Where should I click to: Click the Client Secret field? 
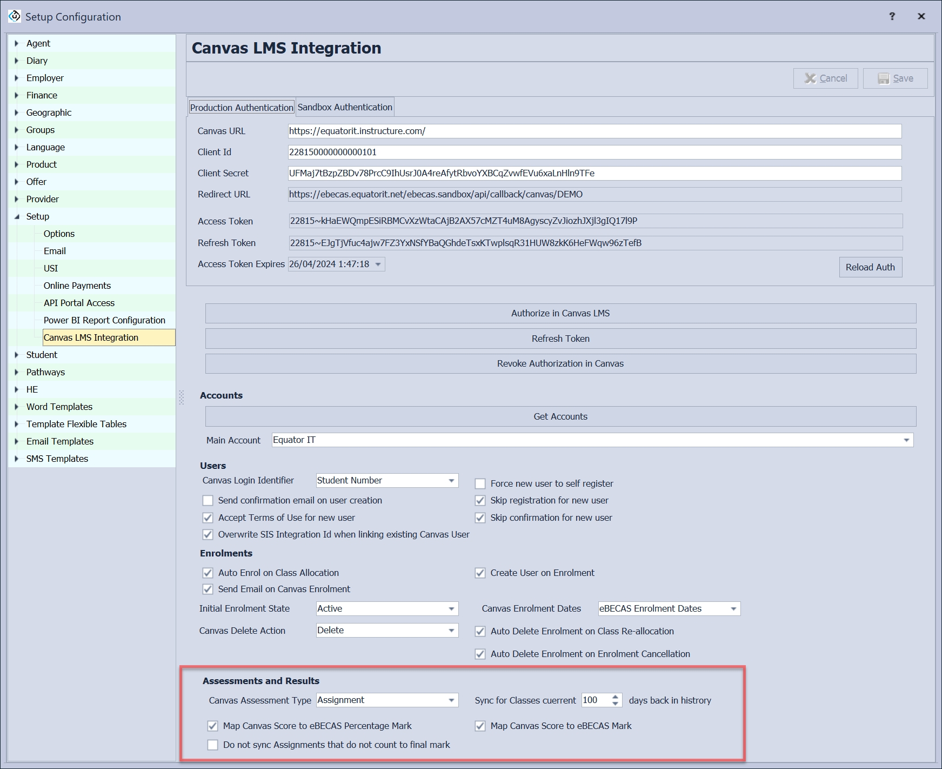pos(594,173)
